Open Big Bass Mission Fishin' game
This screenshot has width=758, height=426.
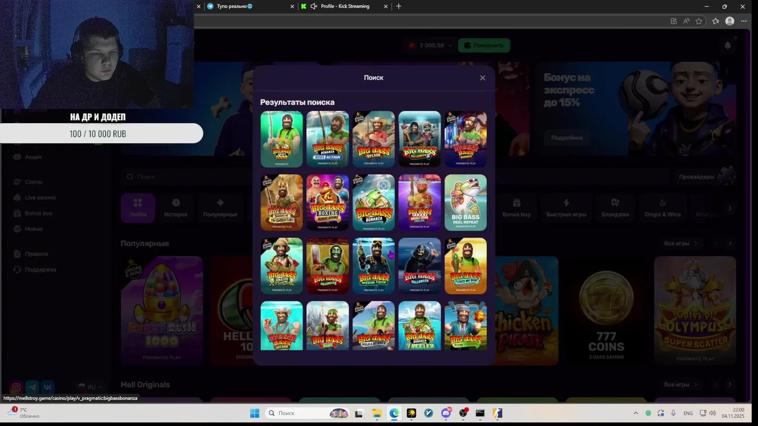(374, 266)
